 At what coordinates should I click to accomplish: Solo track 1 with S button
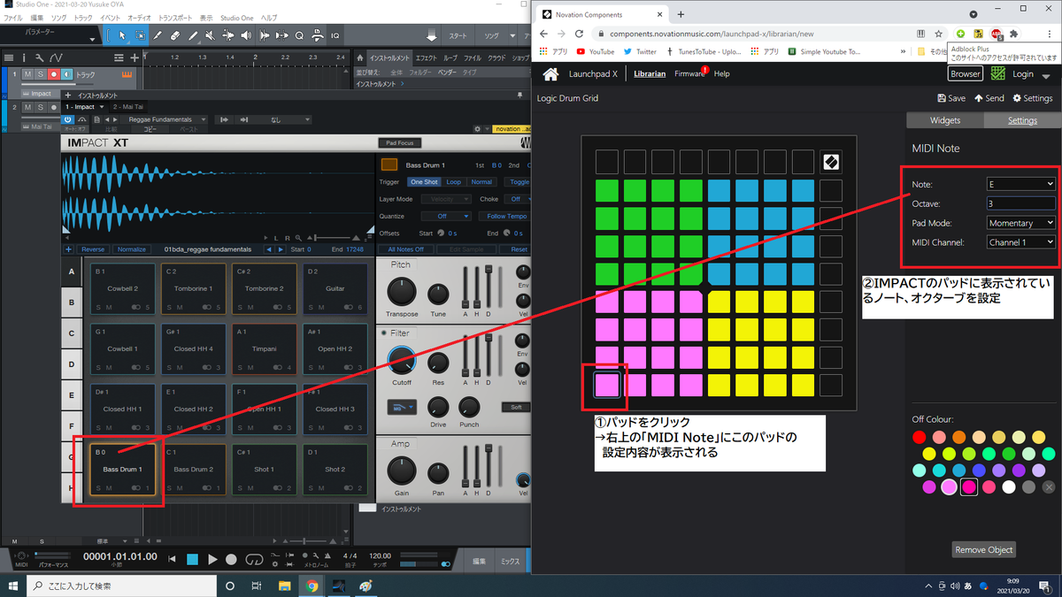point(41,75)
